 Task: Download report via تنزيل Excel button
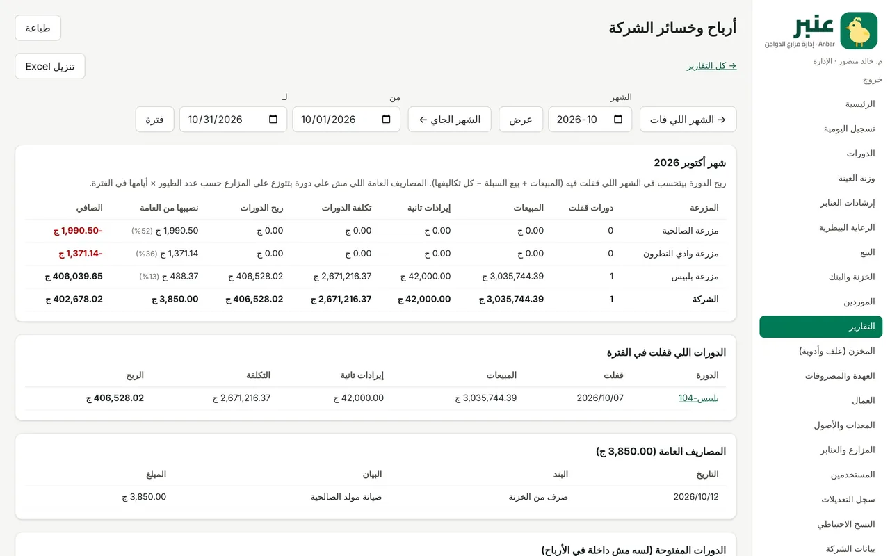click(x=50, y=66)
